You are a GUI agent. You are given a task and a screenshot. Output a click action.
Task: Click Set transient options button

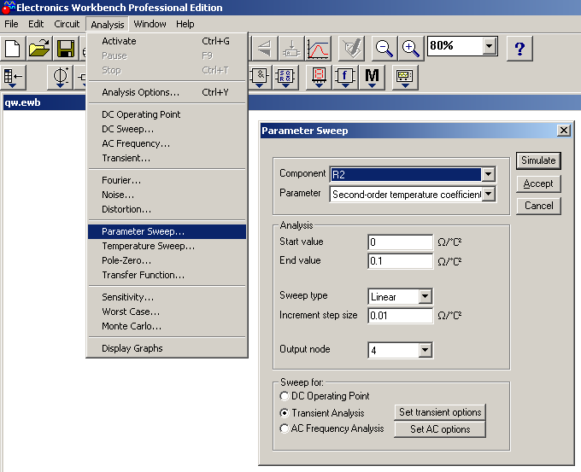click(x=440, y=412)
